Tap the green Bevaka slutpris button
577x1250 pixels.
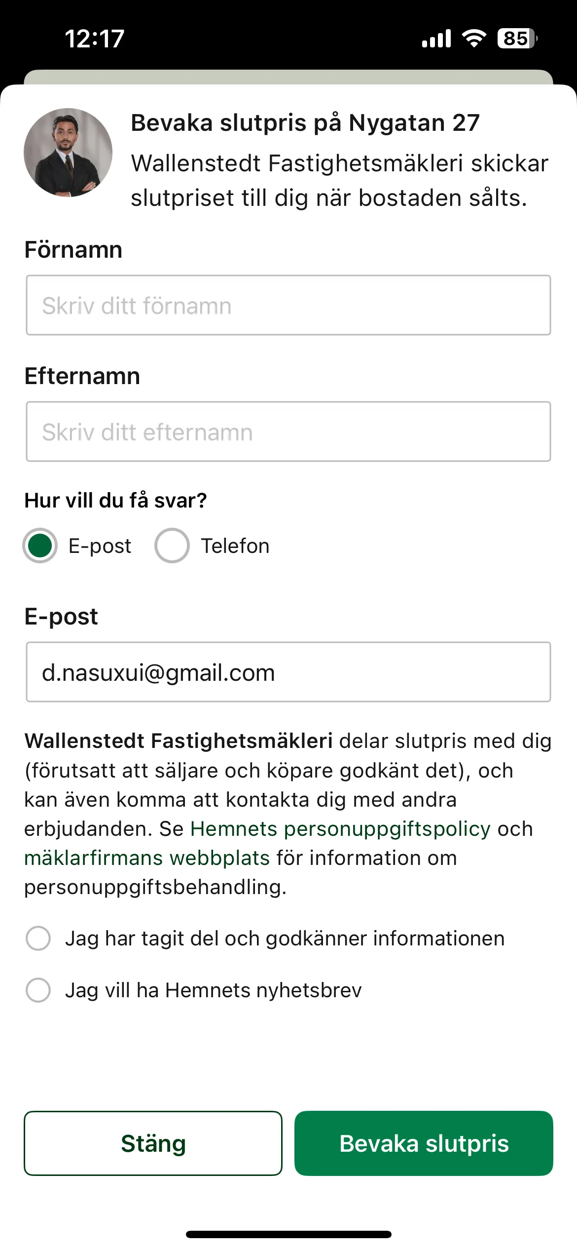click(424, 1143)
